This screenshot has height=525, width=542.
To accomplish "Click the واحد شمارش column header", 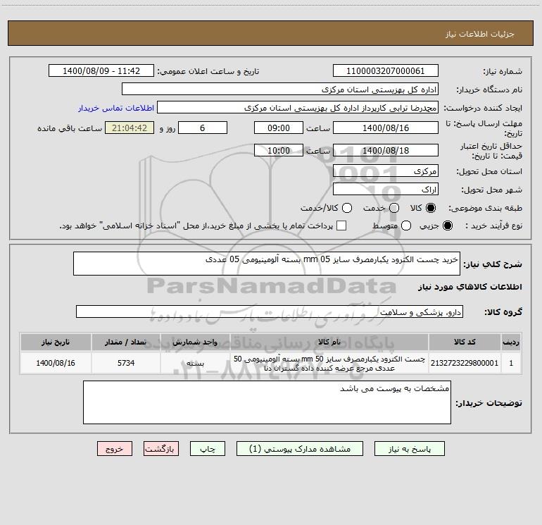I will 195,342.
